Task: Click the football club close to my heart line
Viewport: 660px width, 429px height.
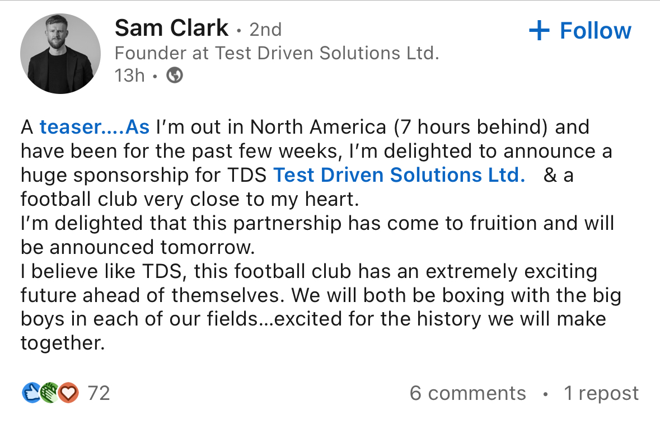Action: click(190, 199)
